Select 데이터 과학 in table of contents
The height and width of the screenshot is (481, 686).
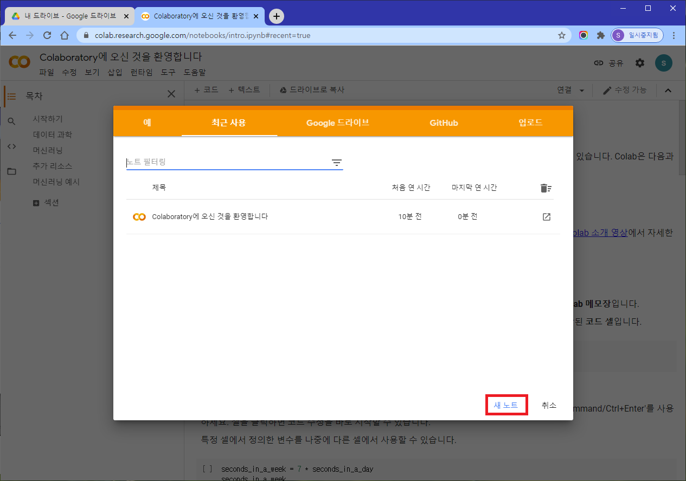point(53,134)
